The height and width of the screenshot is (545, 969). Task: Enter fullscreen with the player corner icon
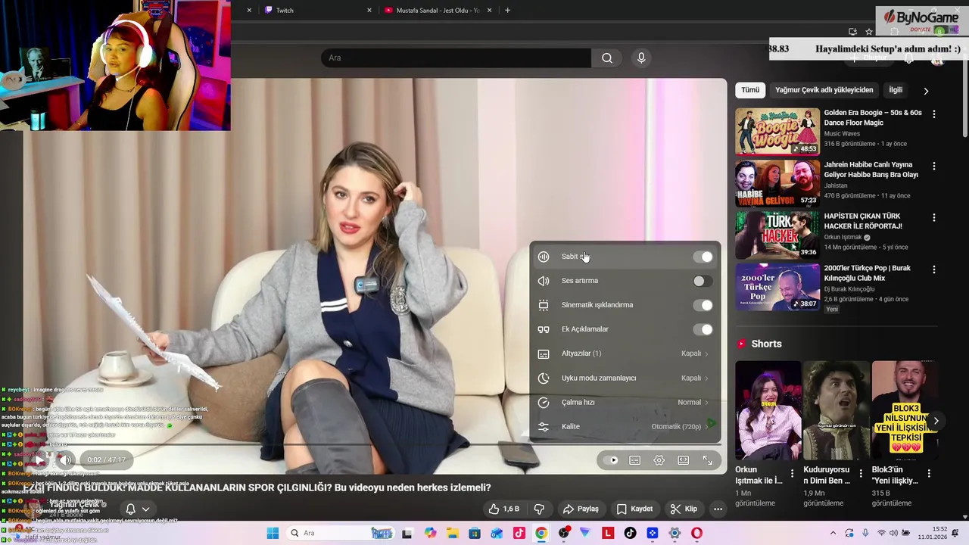click(708, 460)
